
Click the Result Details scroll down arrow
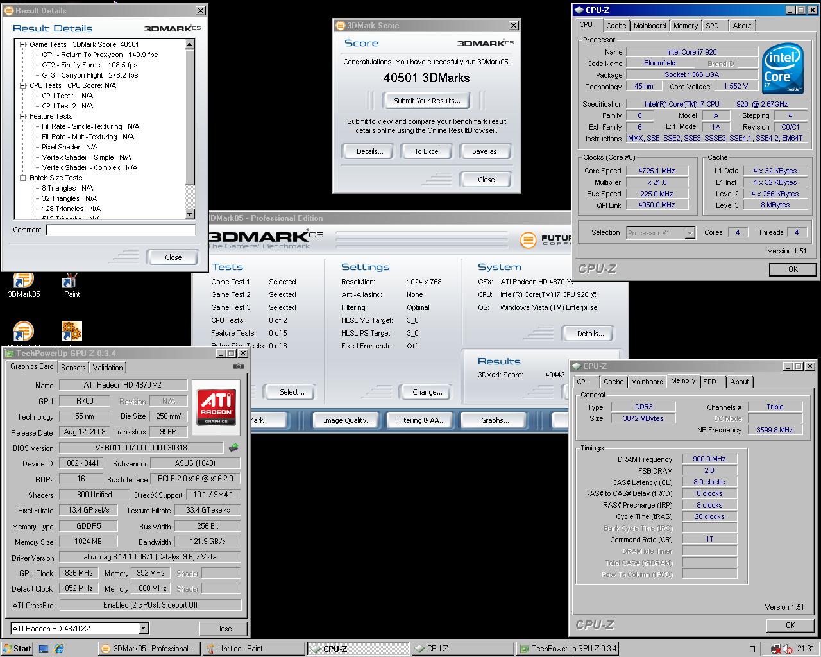[x=190, y=214]
